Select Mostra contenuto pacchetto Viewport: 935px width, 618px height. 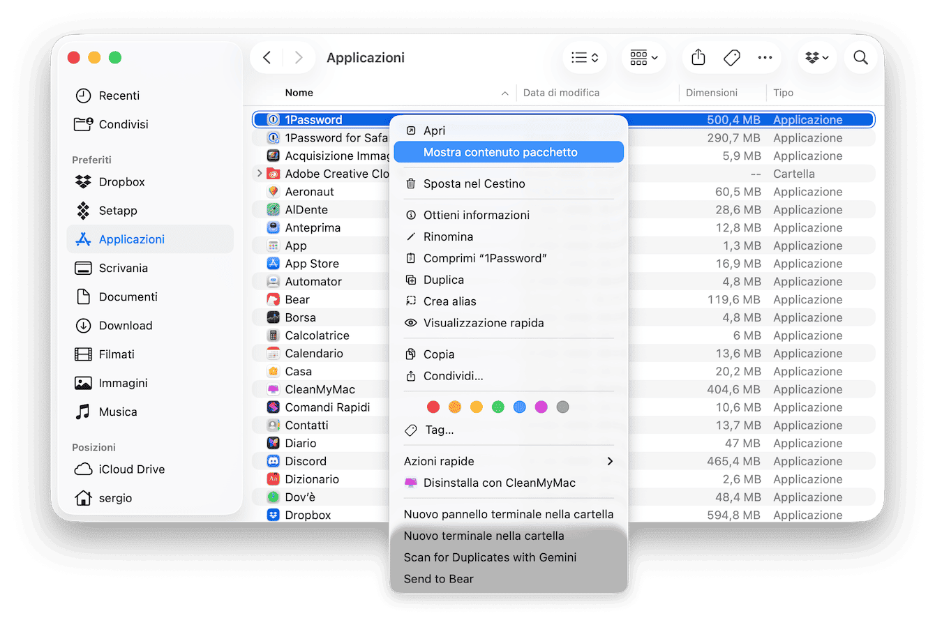(509, 152)
